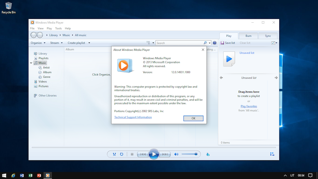The width and height of the screenshot is (318, 179).
Task: Mute the player volume
Action: [176, 154]
